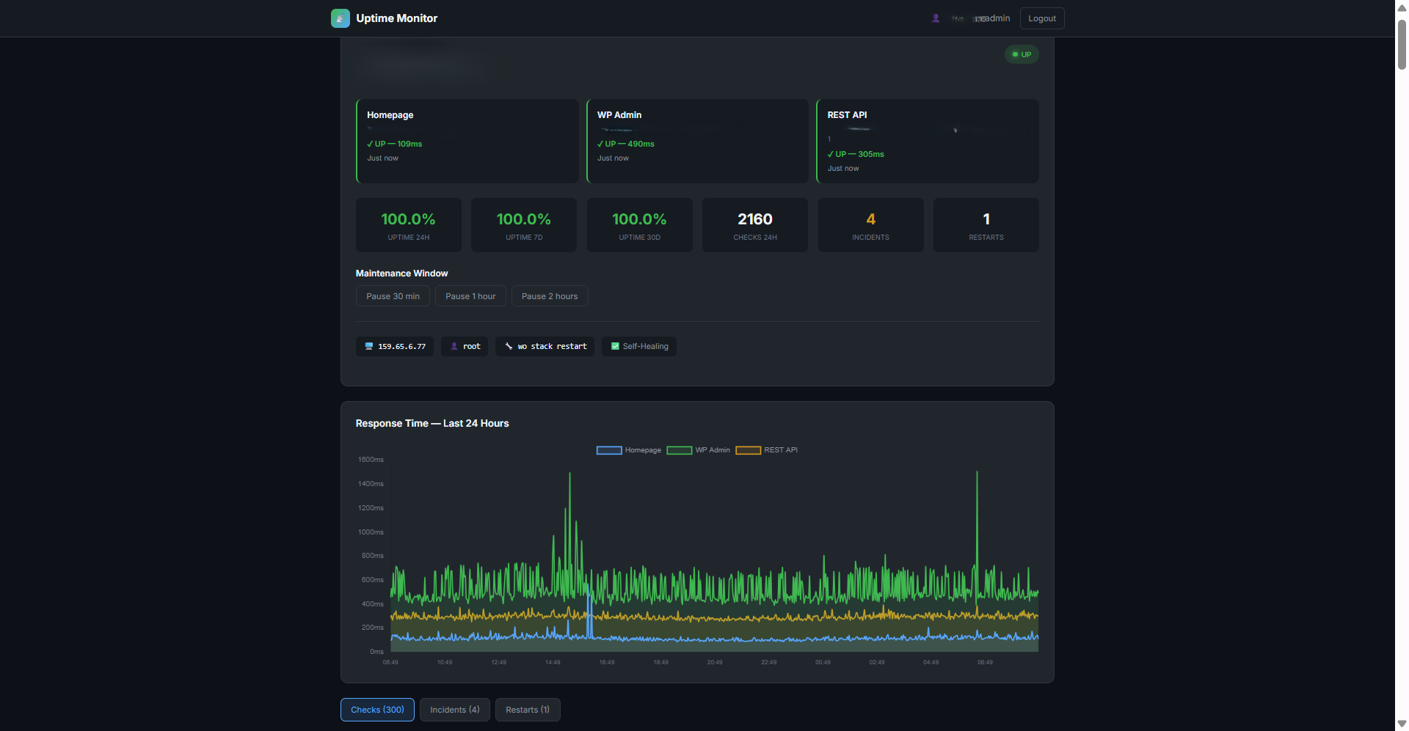Click the UP — 305ms status text

[x=856, y=154]
